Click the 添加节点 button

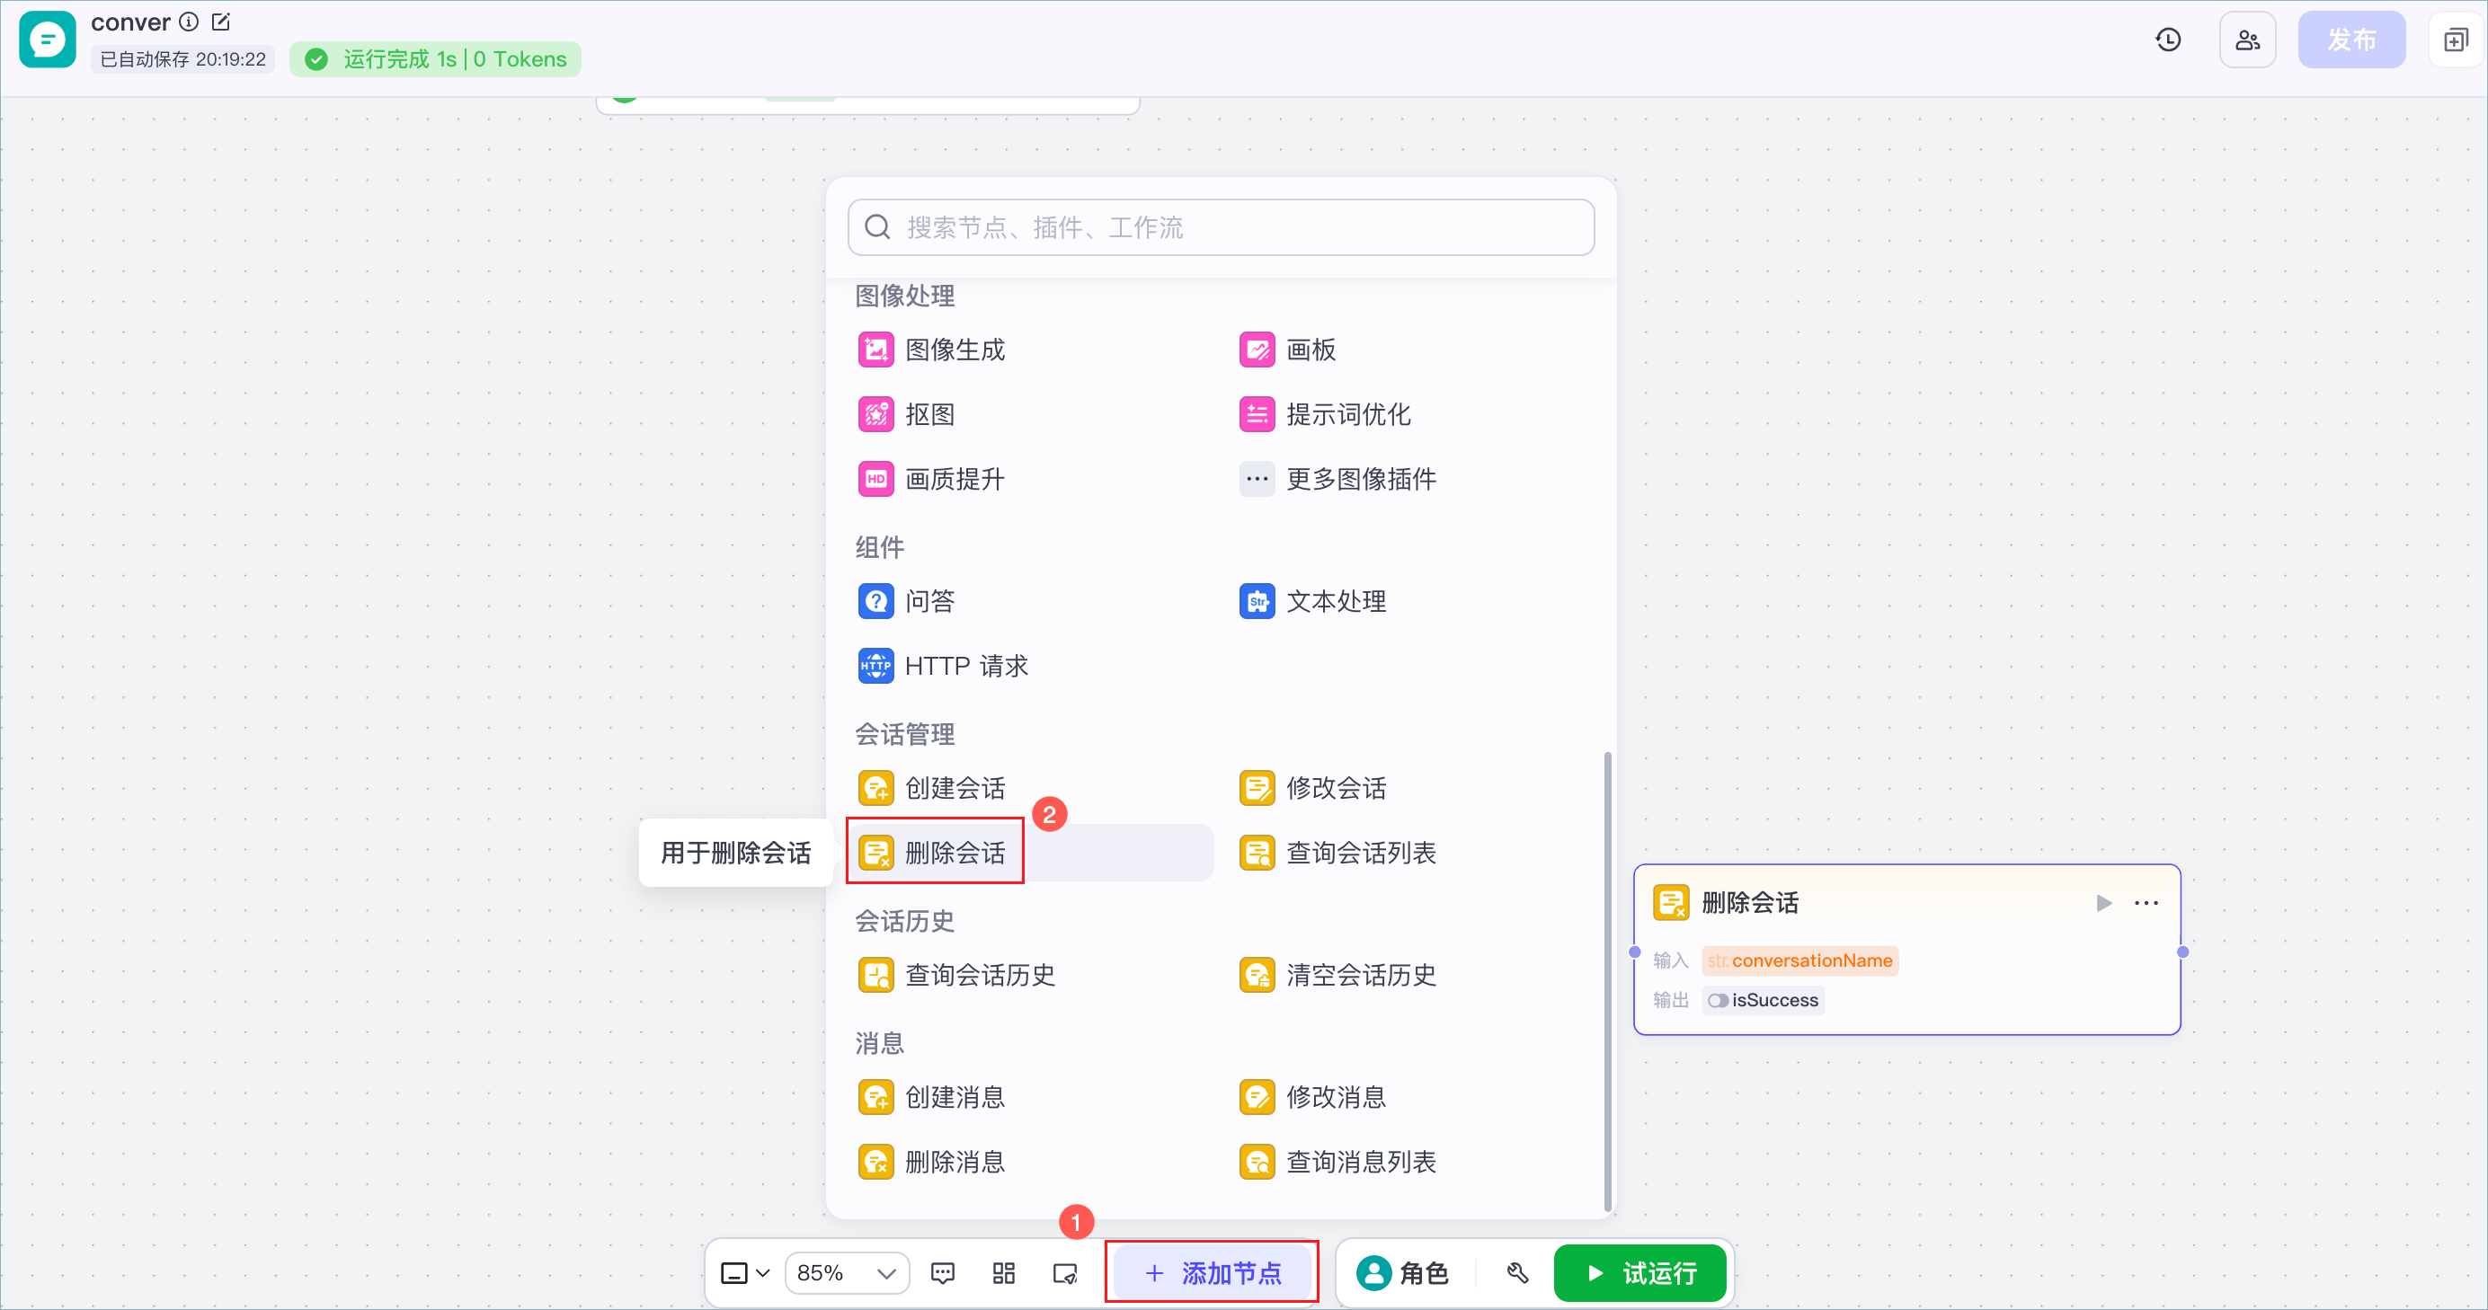pos(1213,1273)
